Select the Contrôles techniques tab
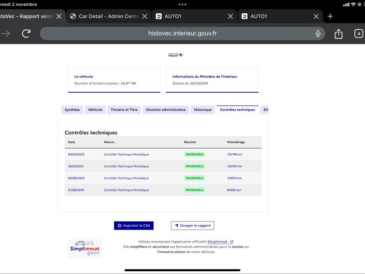Image resolution: width=365 pixels, height=274 pixels. pos(237,110)
